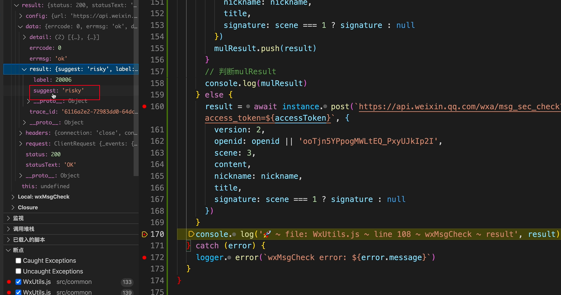
Task: Uncheck the WxUtils.js line 133 breakpoint
Action: click(19, 282)
